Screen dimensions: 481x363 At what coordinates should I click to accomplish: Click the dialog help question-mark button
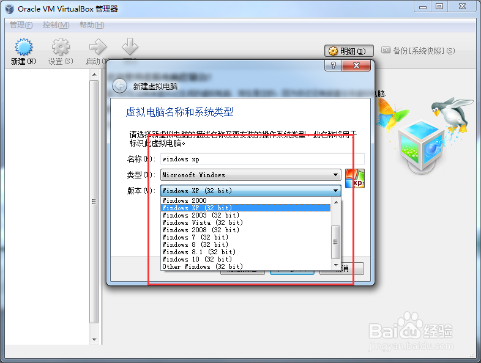333,65
